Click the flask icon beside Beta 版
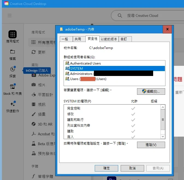The image size is (184, 180). 34,144
